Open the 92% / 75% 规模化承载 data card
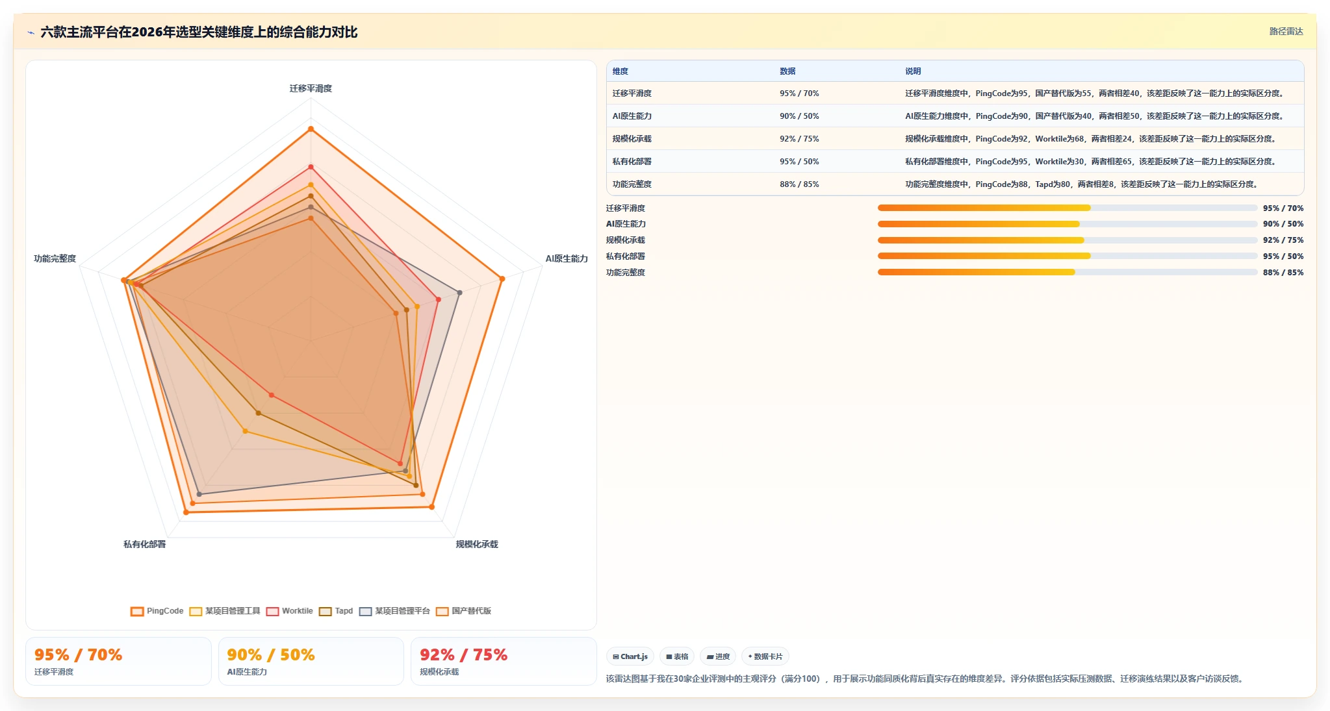1330x711 pixels. tap(504, 661)
